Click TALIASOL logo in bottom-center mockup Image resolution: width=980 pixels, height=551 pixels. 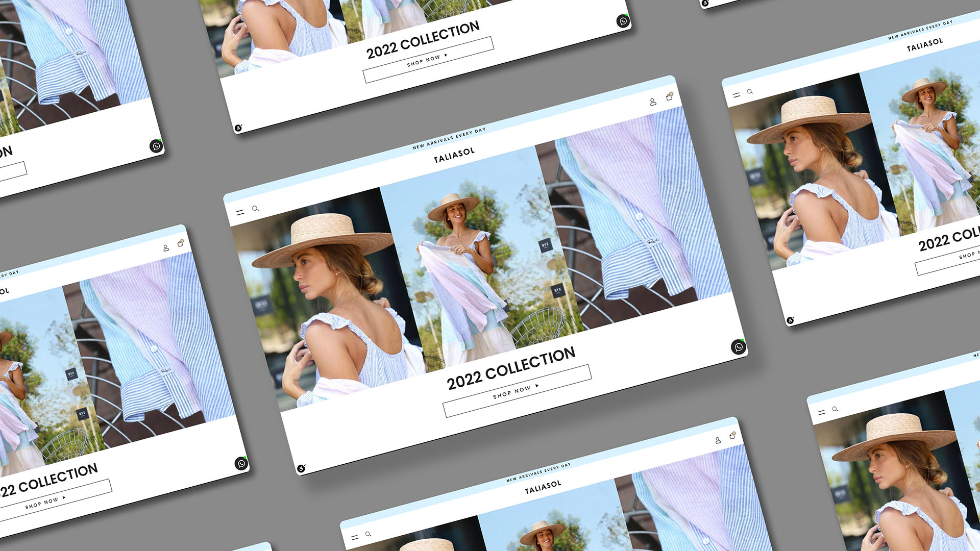click(x=543, y=487)
